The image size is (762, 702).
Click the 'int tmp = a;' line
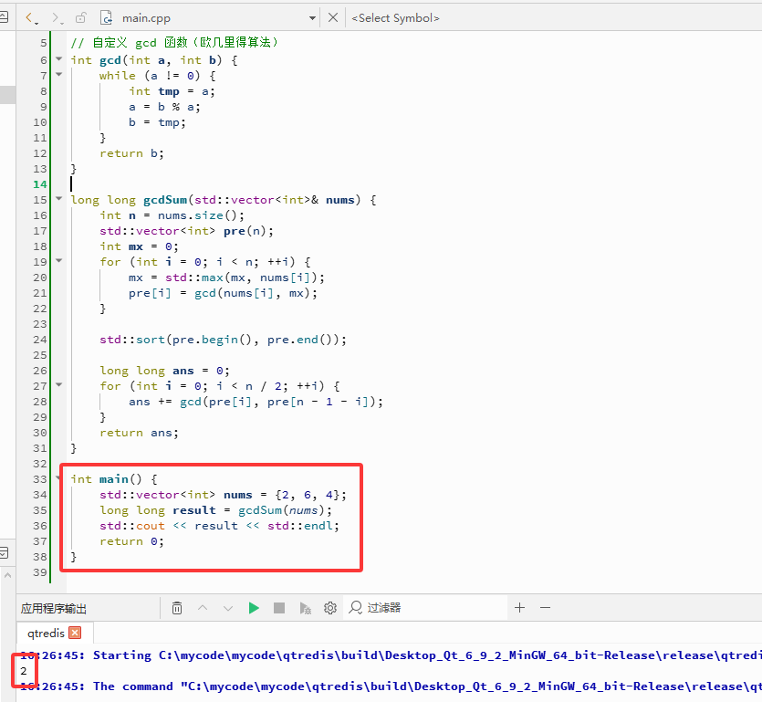click(172, 91)
